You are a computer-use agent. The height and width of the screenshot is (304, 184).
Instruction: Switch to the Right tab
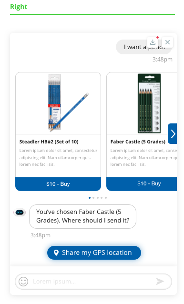point(19,7)
